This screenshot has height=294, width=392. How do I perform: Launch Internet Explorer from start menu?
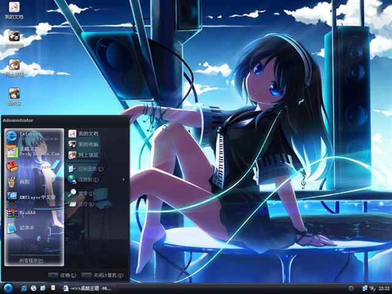(x=33, y=136)
